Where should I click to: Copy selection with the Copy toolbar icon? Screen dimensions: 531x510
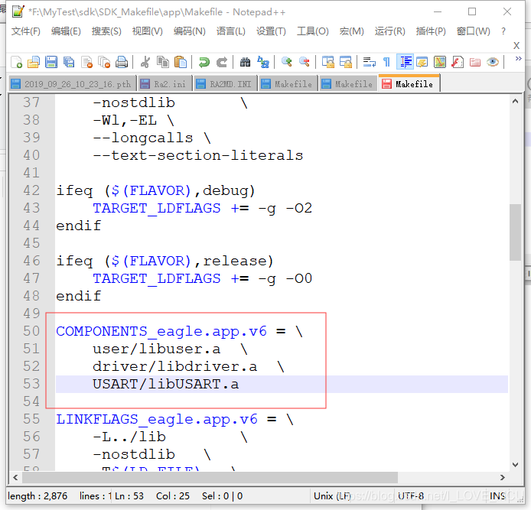163,62
